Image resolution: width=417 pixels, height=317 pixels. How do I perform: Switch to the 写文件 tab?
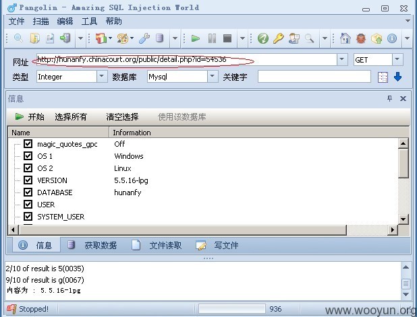tap(217, 245)
